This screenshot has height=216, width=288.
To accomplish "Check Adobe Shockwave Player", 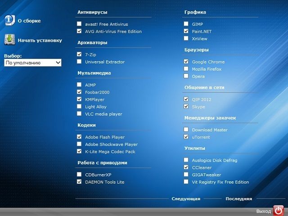I will coord(79,144).
